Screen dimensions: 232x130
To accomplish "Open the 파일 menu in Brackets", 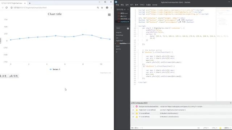I will 117,5.
